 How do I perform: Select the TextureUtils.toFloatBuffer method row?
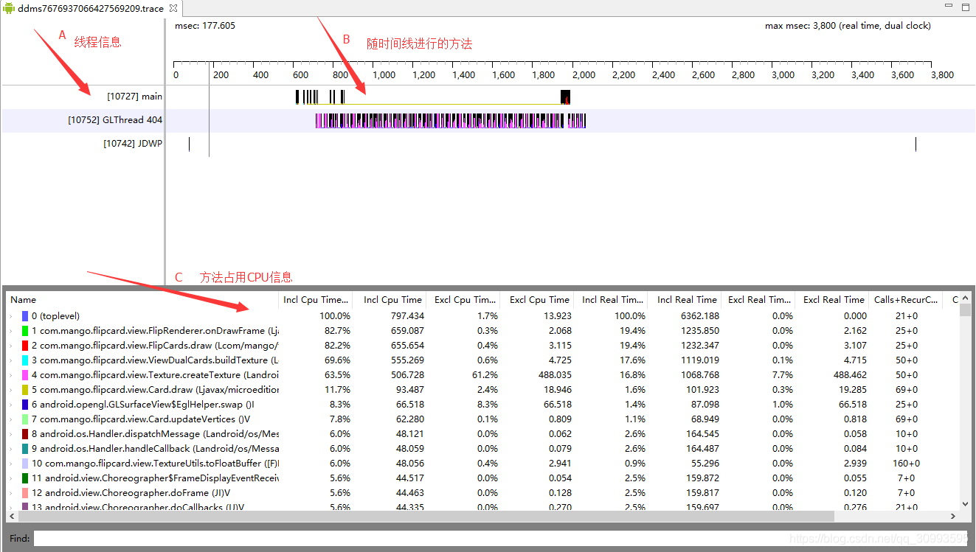point(483,464)
